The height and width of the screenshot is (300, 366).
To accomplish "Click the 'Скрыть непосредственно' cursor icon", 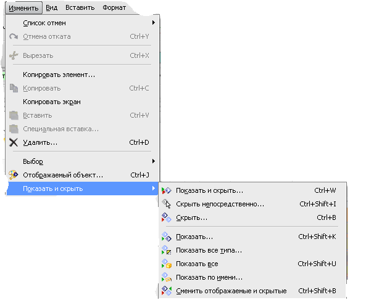I will tap(167, 204).
